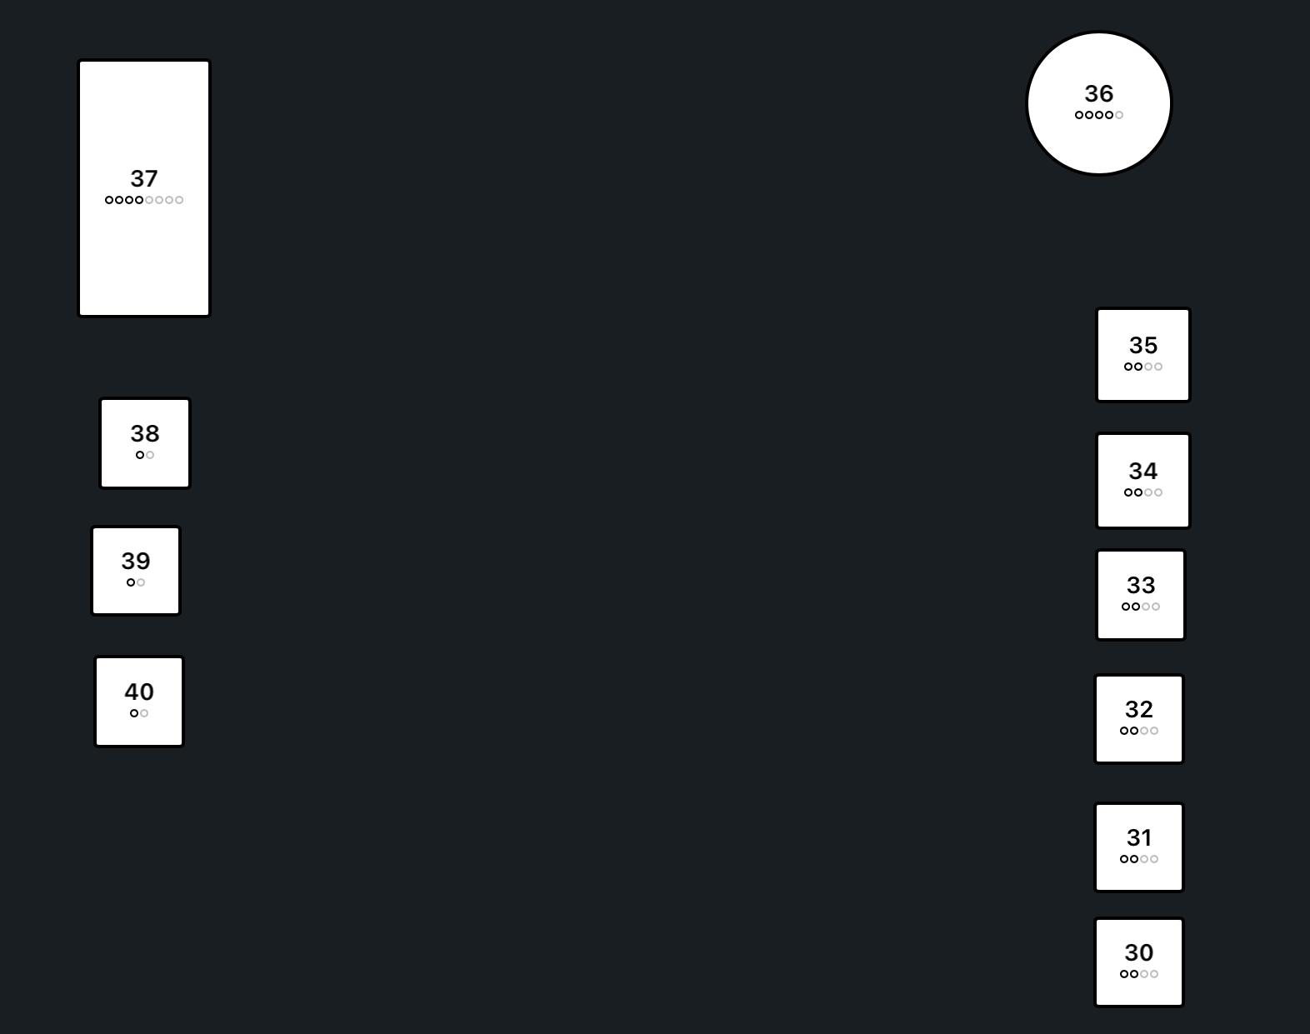The image size is (1310, 1034).
Task: Click seat dots on table 33
Action: tap(1141, 607)
